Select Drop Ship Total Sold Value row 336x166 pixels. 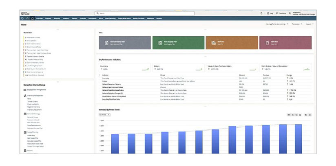point(205,100)
